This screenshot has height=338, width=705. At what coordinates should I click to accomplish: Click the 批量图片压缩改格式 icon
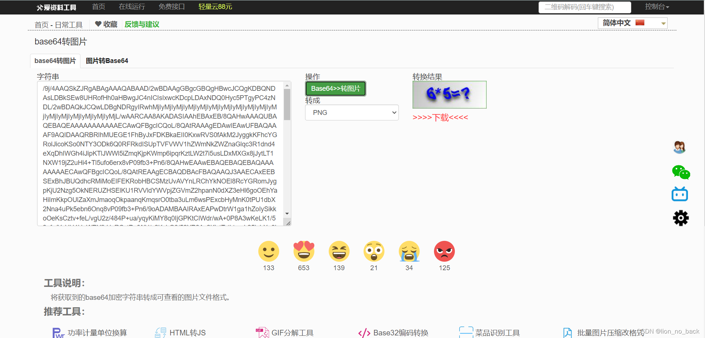pos(567,333)
